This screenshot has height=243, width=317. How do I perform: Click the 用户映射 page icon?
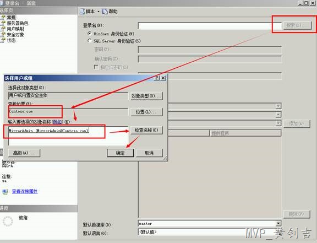tap(3, 29)
